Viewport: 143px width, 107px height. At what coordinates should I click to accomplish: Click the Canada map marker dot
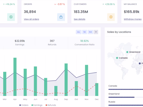click(117, 58)
